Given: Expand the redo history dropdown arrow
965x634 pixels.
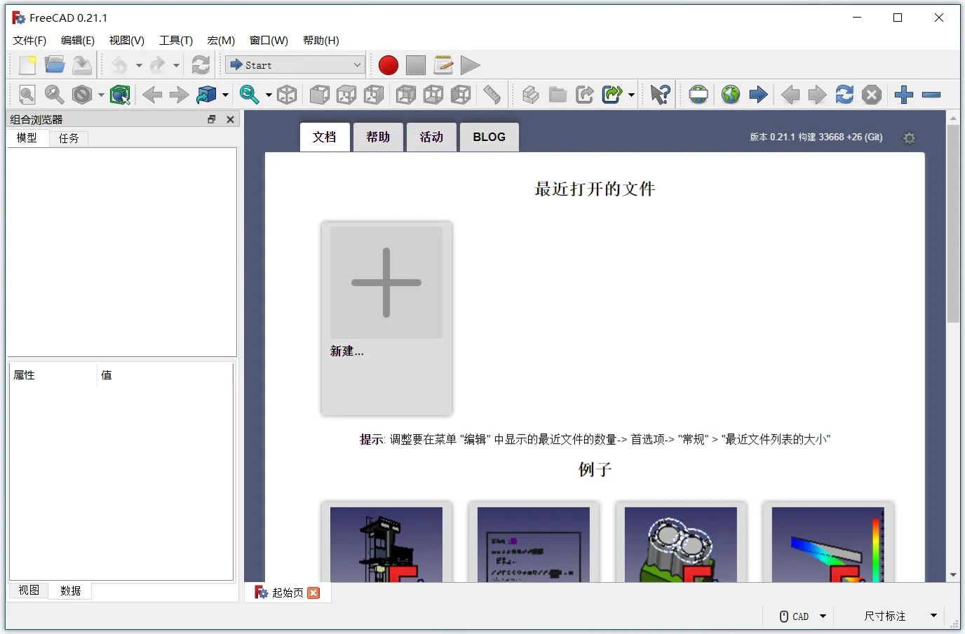Looking at the screenshot, I should 176,65.
